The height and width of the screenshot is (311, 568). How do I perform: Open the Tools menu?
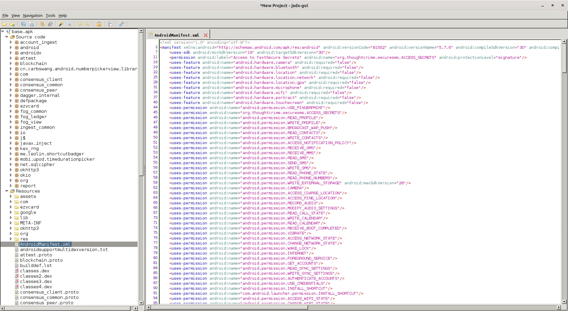(51, 16)
